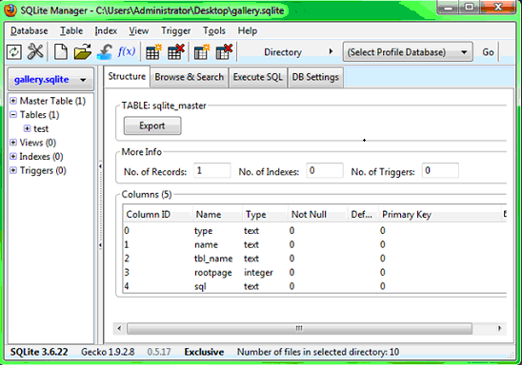
Task: Click the Add Column icon with star
Action: coord(202,52)
